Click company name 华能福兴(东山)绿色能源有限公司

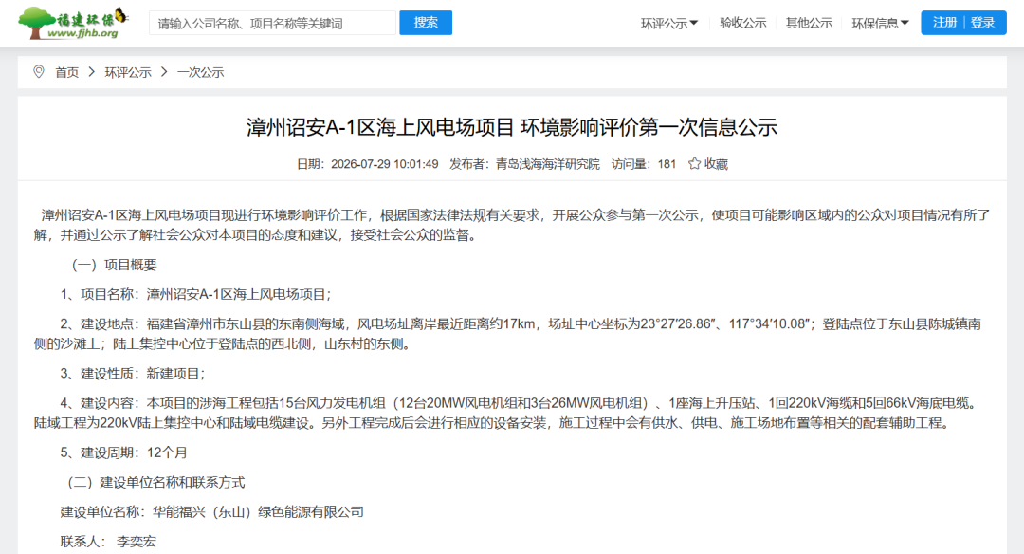[259, 512]
